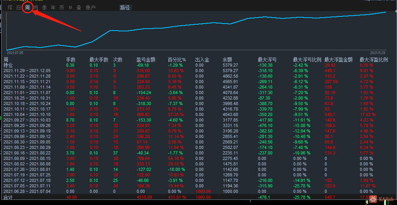This screenshot has width=397, height=205.
Task: Open the 季 quarterly tab
Action: coord(44,7)
